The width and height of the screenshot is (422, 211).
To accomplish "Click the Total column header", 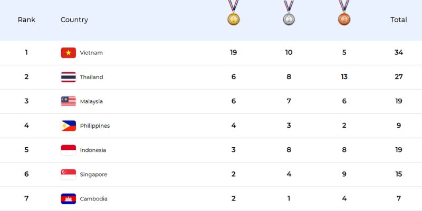I will [398, 20].
